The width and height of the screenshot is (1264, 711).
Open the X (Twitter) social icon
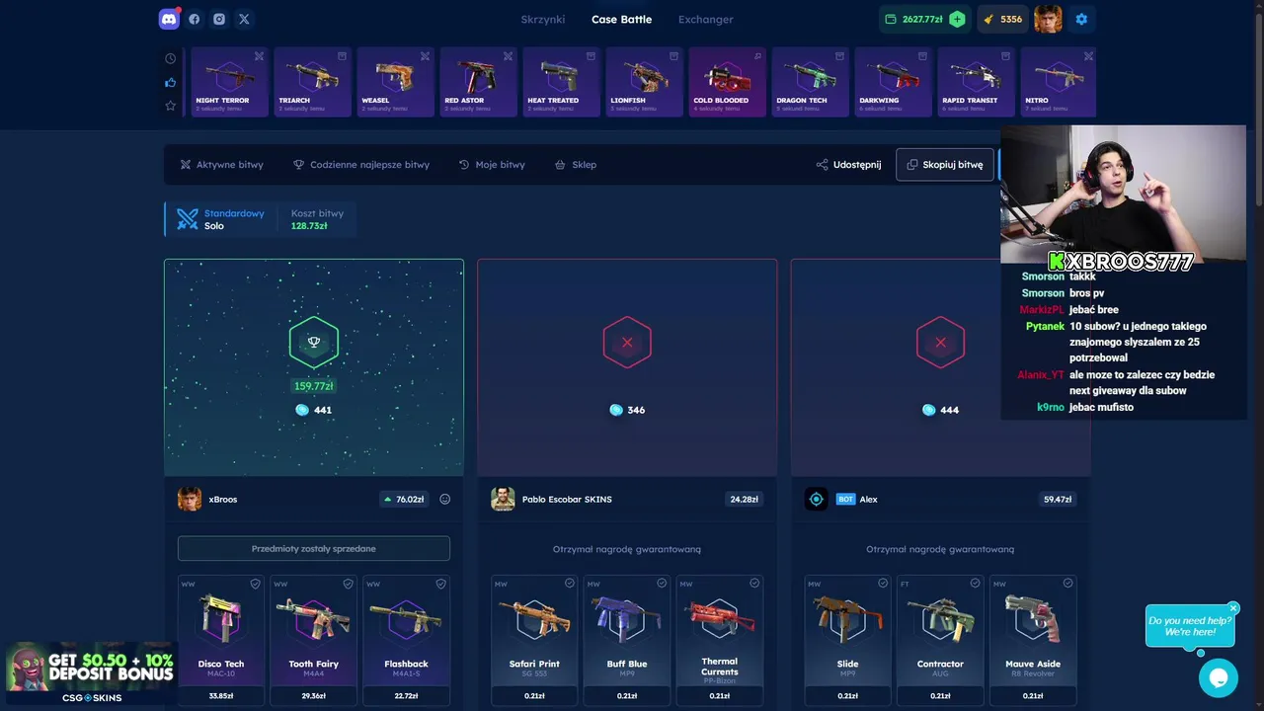[244, 19]
